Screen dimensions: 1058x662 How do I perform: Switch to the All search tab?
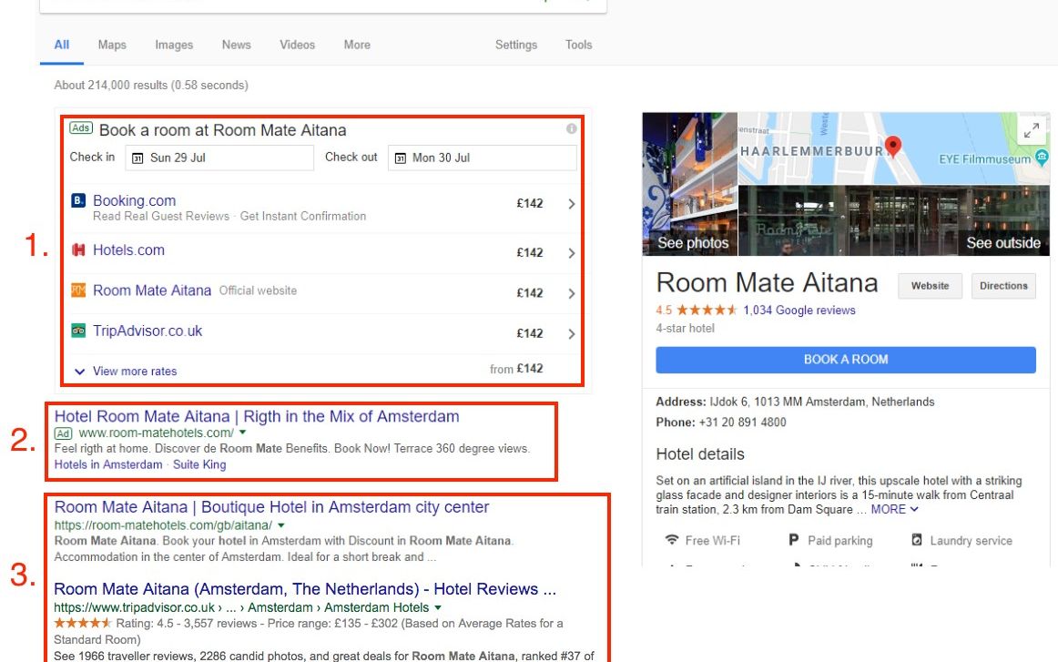coord(61,45)
